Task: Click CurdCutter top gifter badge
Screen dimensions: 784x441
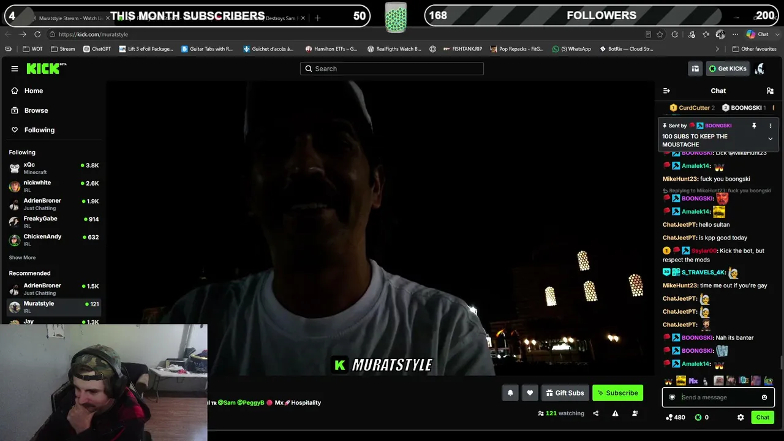Action: [x=692, y=108]
